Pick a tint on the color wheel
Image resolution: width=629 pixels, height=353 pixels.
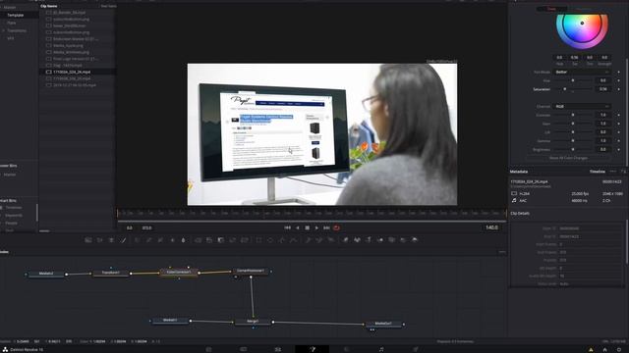tap(582, 25)
